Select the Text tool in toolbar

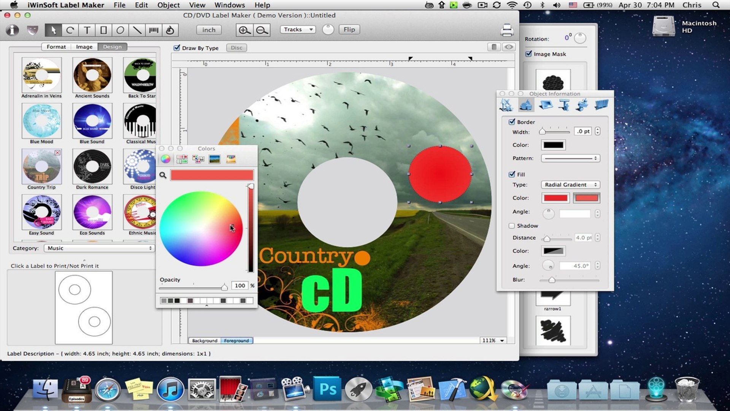point(87,30)
